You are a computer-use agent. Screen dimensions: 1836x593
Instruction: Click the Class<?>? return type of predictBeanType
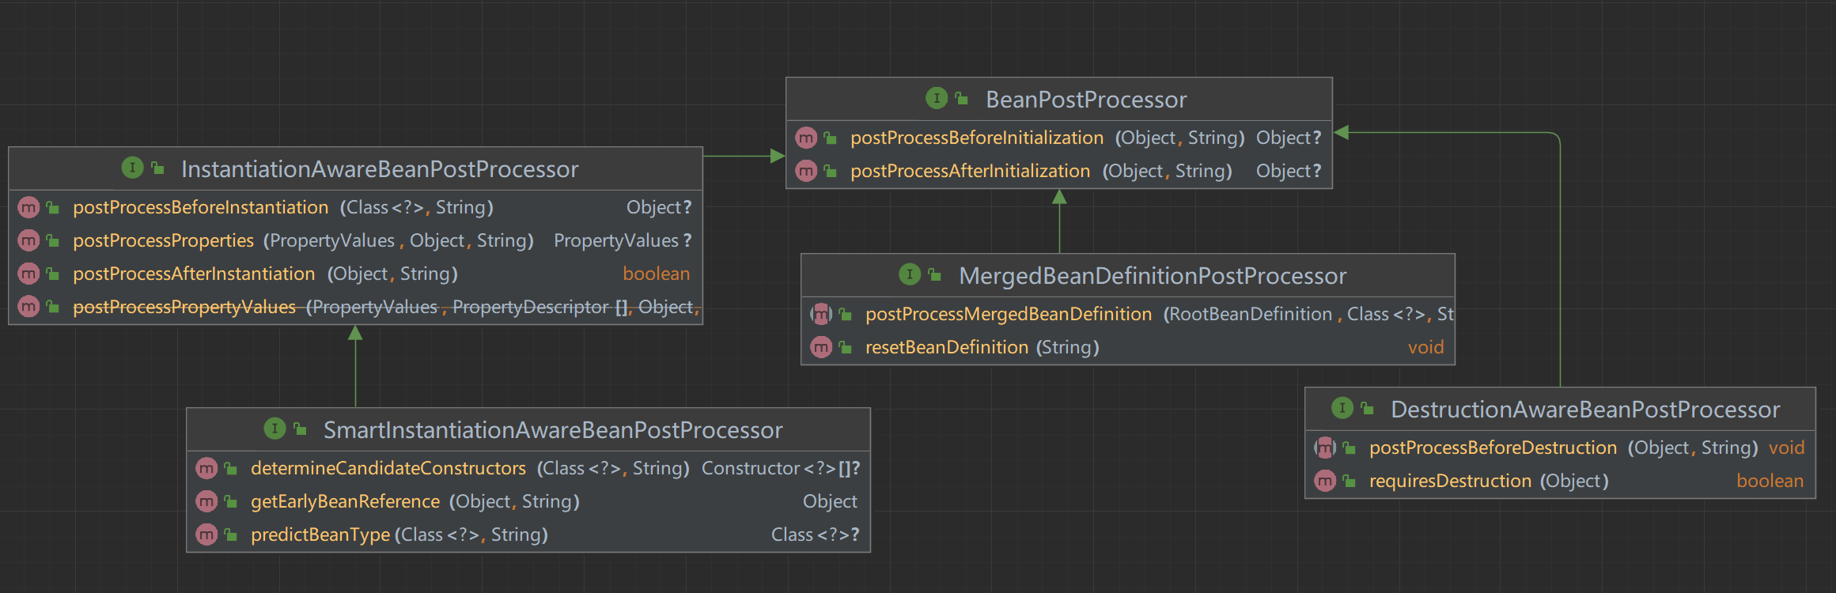pos(816,534)
